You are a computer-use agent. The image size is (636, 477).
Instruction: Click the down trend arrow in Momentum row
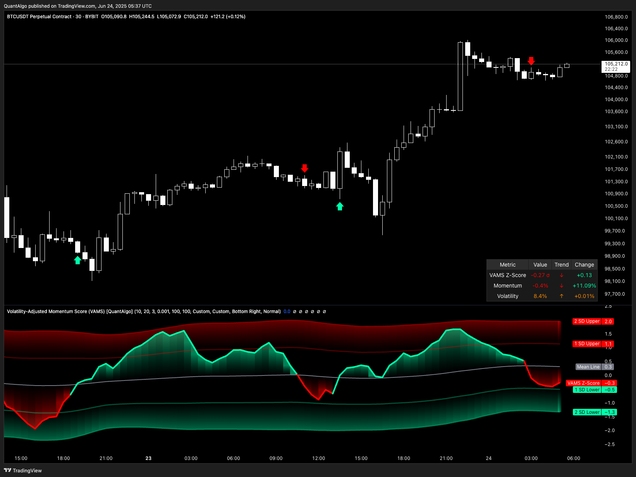click(x=561, y=286)
